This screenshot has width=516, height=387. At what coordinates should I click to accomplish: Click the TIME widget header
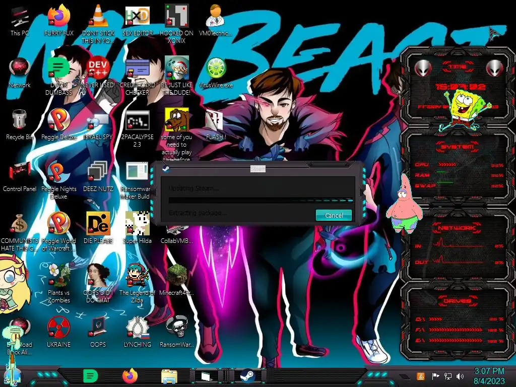(x=457, y=67)
